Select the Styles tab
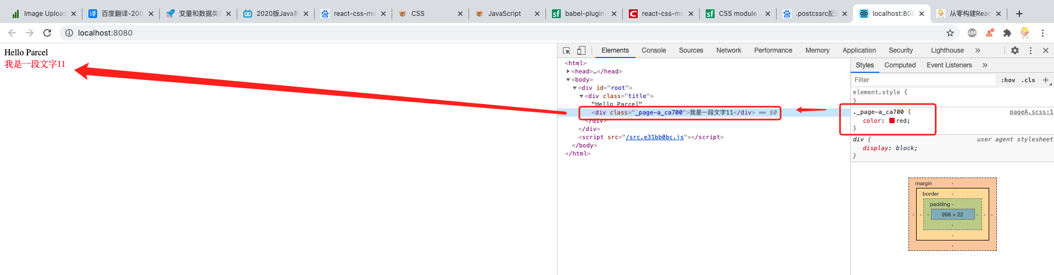The image size is (1054, 275). (x=865, y=65)
